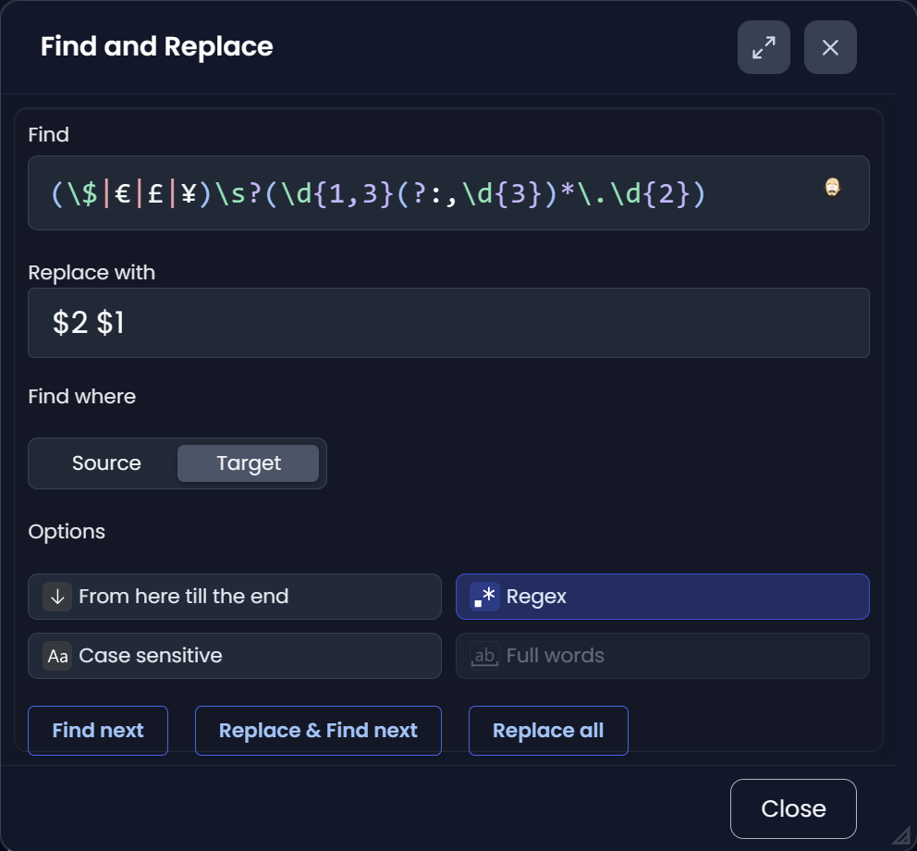The width and height of the screenshot is (917, 851).
Task: Select Target as the find location
Action: pos(248,462)
